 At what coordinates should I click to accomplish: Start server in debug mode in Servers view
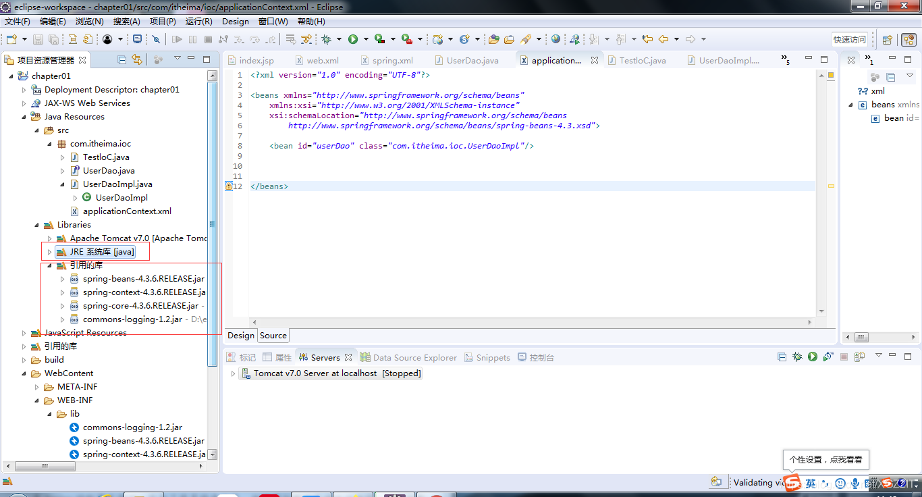(797, 357)
